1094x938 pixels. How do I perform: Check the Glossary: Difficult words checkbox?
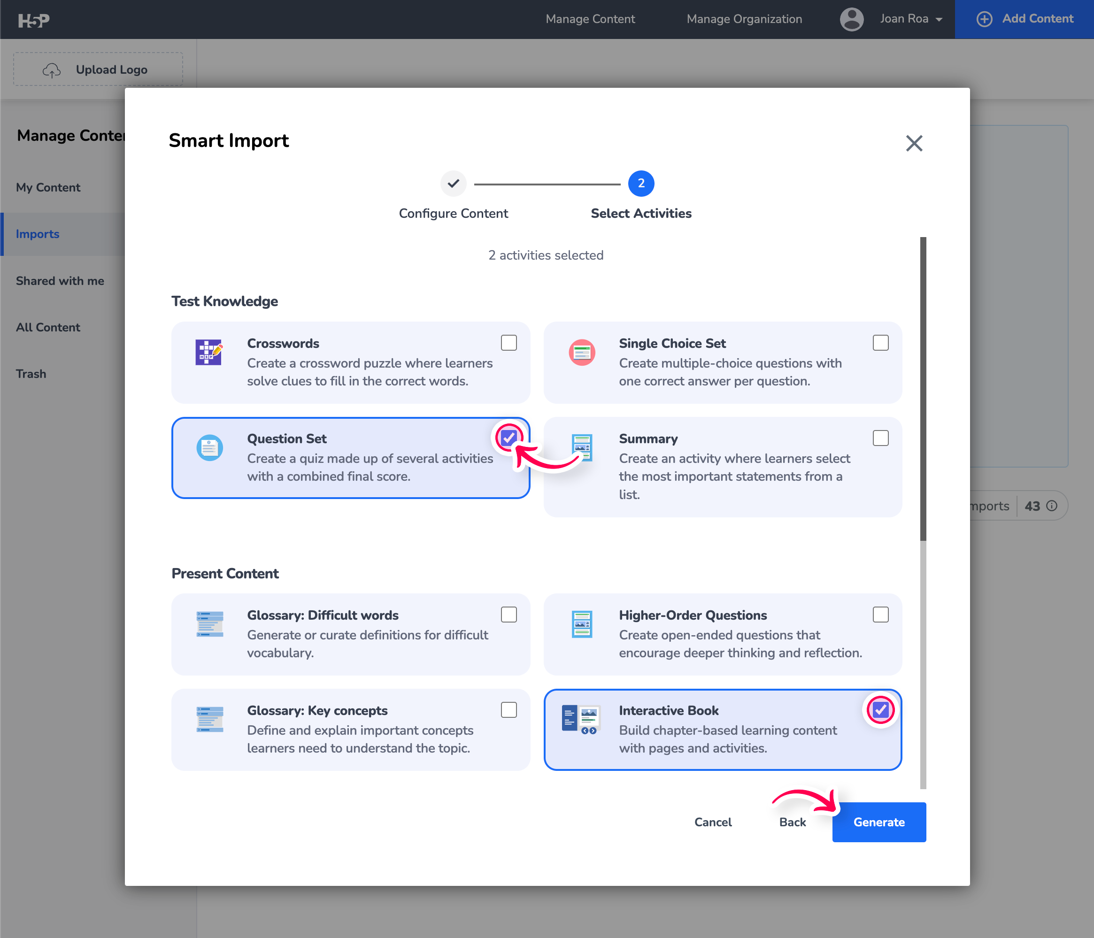tap(509, 615)
